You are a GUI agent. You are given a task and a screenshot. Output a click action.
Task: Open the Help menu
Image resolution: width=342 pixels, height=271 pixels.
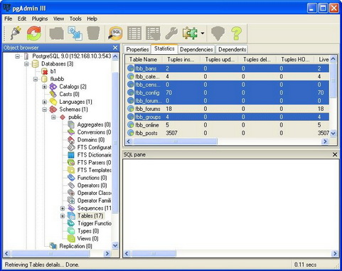(x=92, y=18)
